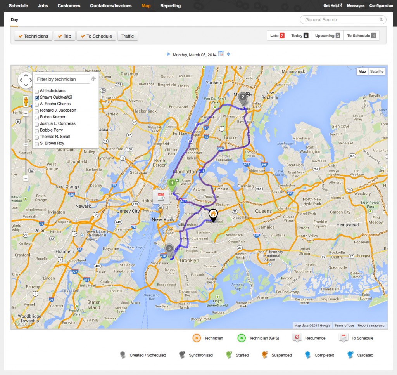Image resolution: width=397 pixels, height=375 pixels.
Task: Click the Recurrence legend icon
Action: (297, 337)
